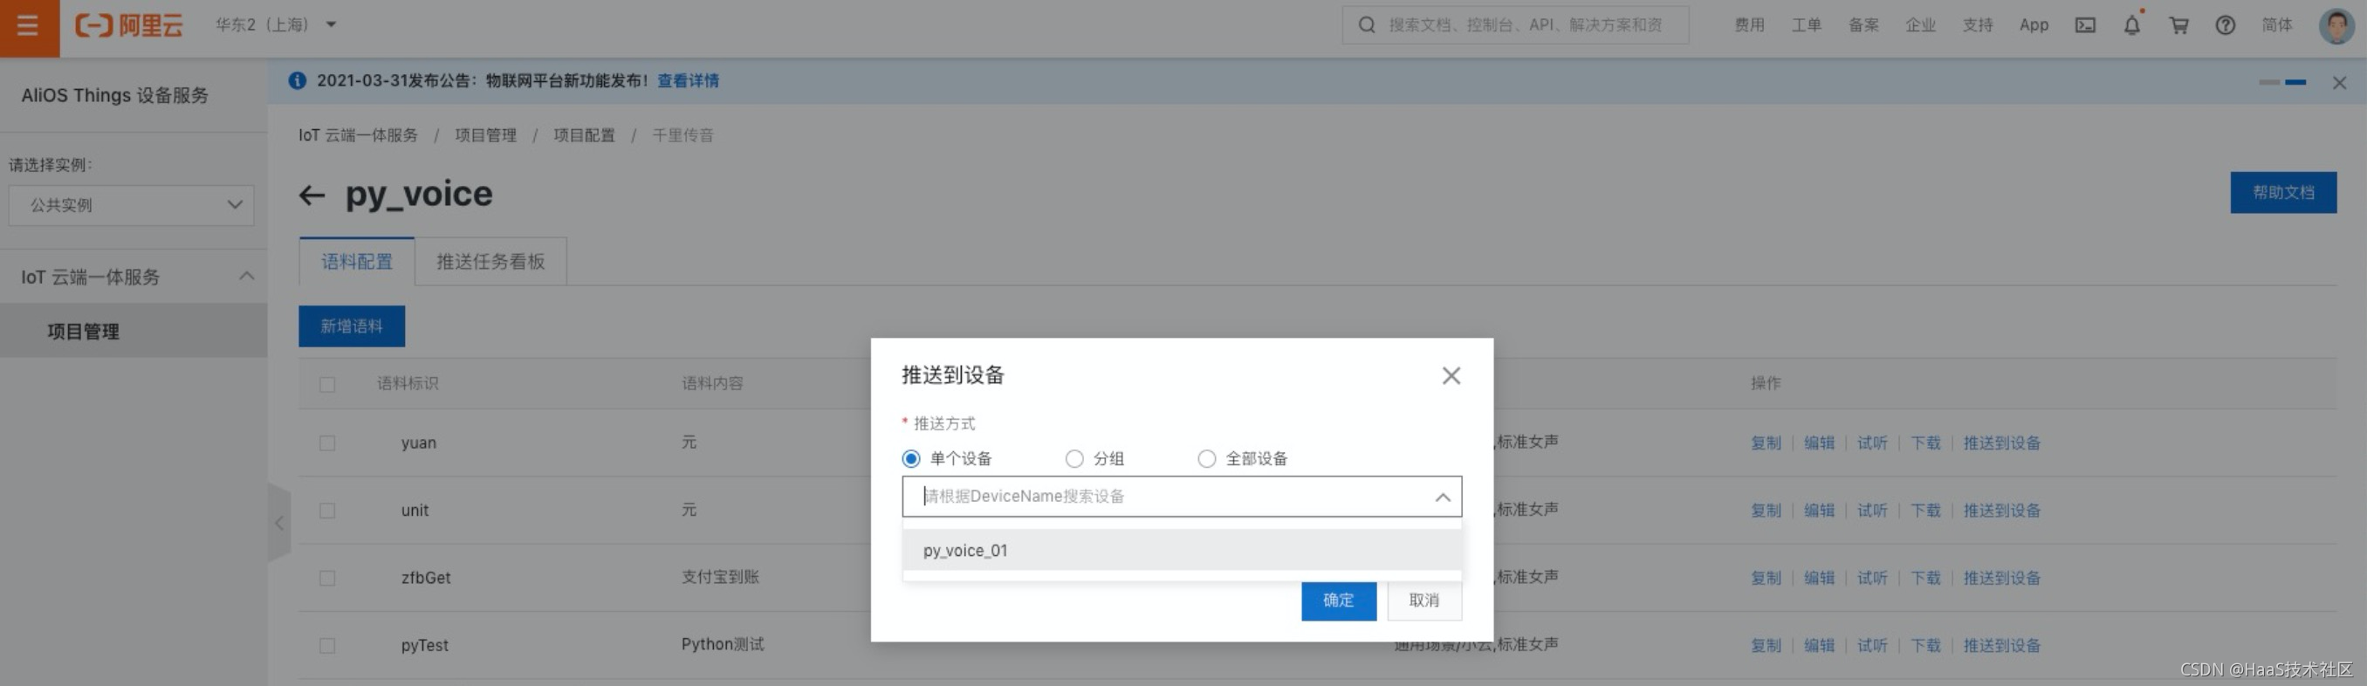Open the Cloud Shell terminal icon
Image resolution: width=2367 pixels, height=686 pixels.
[x=2085, y=25]
